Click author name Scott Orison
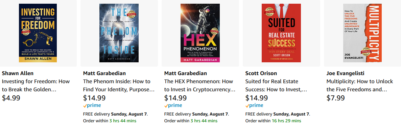The image size is (401, 130). coord(261,73)
